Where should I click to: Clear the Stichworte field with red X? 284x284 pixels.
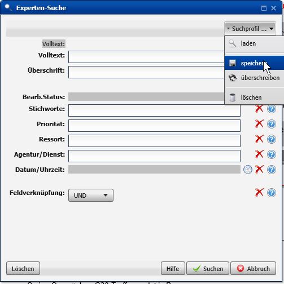coord(259,109)
